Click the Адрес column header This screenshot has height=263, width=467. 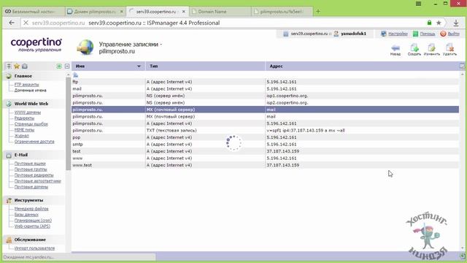[x=362, y=66]
